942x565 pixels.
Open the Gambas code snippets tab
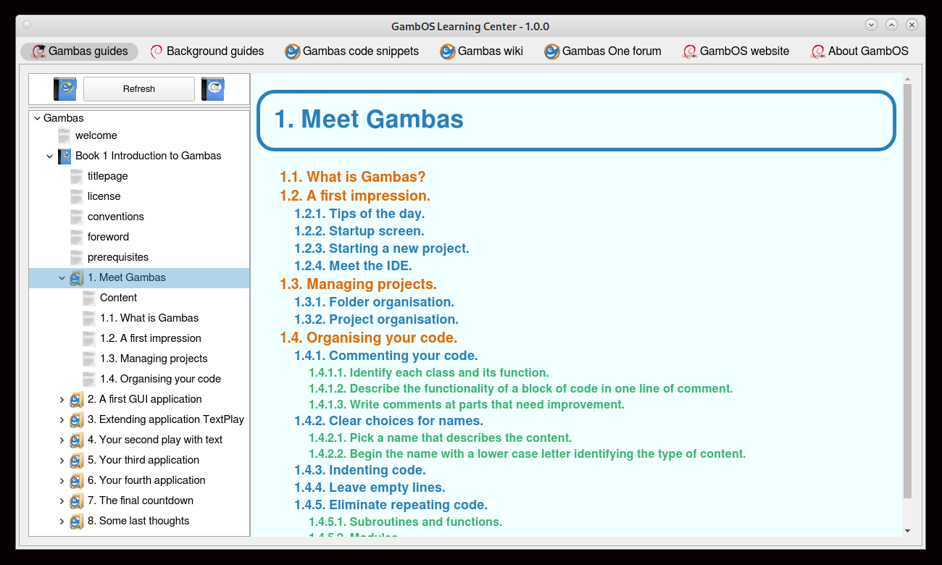[x=352, y=51]
